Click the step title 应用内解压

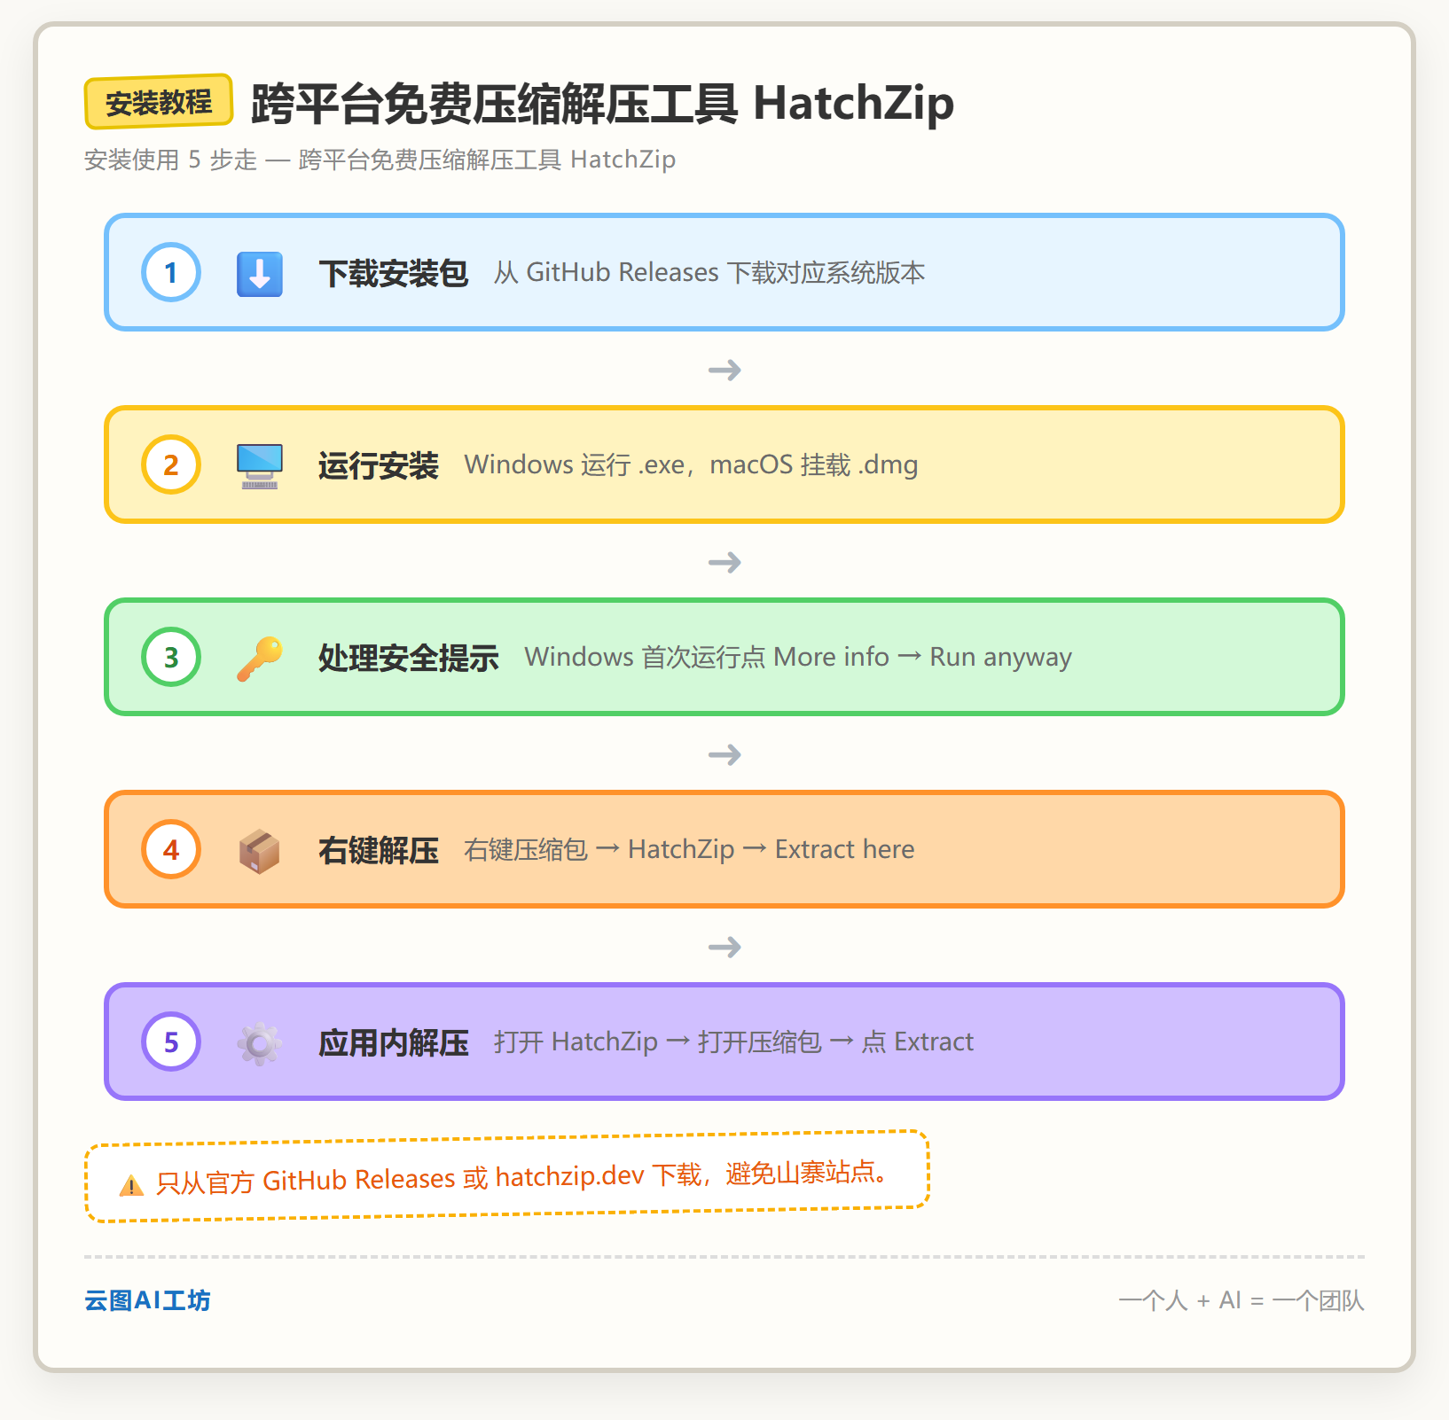click(x=393, y=1042)
